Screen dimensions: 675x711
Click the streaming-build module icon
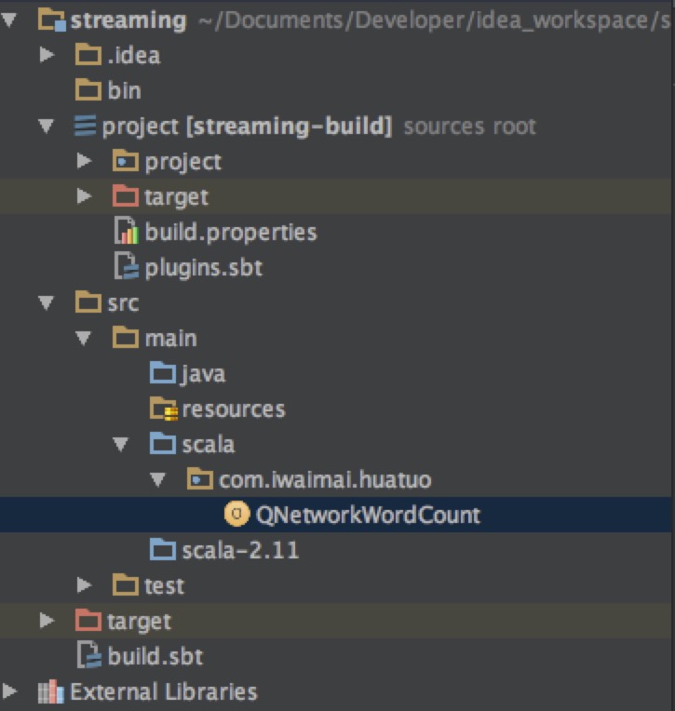tap(86, 125)
